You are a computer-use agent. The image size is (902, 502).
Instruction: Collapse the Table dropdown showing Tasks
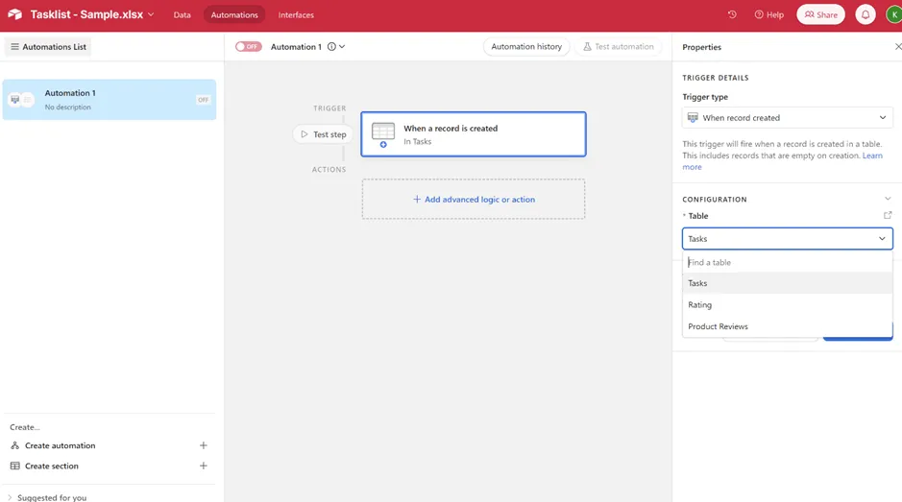coord(787,239)
